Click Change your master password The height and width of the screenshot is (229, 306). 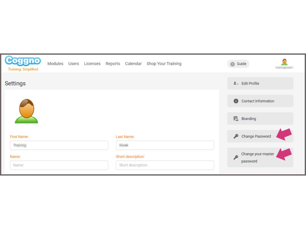pyautogui.click(x=260, y=157)
